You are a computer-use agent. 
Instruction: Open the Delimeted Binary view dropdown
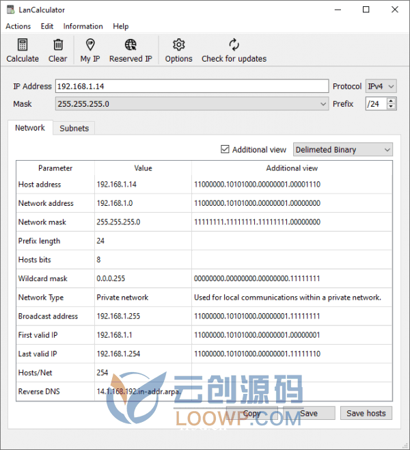[343, 150]
